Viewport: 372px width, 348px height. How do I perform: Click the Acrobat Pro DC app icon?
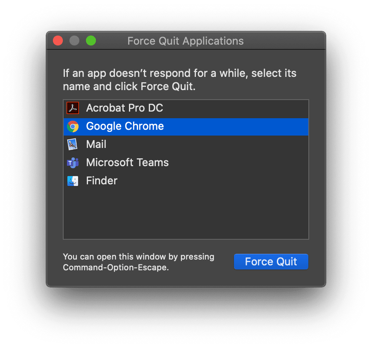click(72, 107)
